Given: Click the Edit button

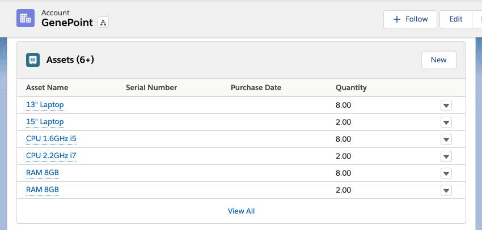Looking at the screenshot, I should click(456, 19).
